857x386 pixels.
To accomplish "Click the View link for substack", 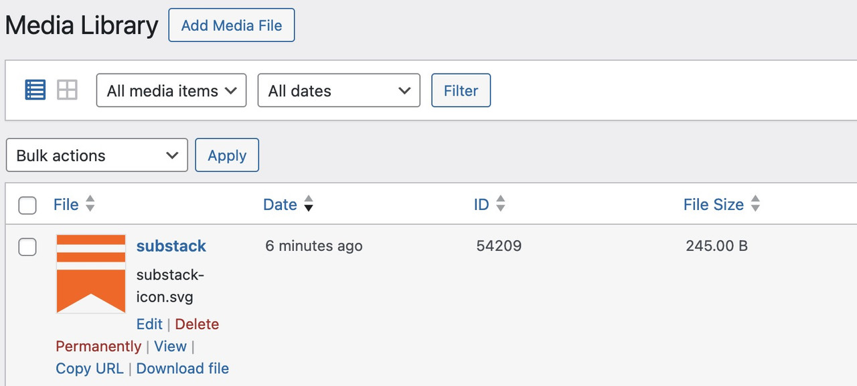I will (170, 347).
